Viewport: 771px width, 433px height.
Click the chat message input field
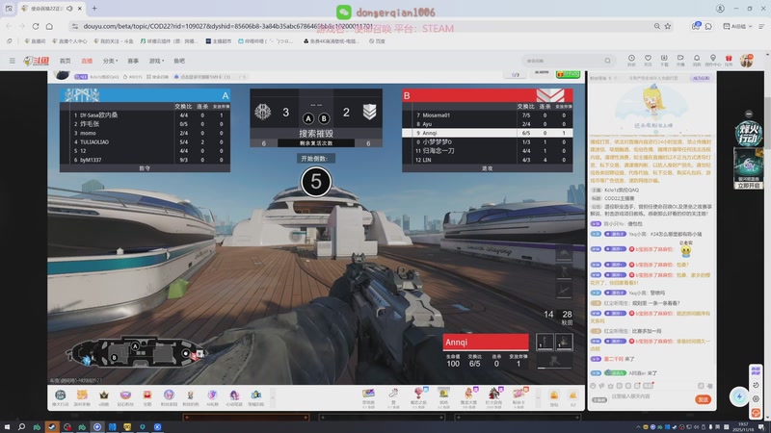coord(649,396)
